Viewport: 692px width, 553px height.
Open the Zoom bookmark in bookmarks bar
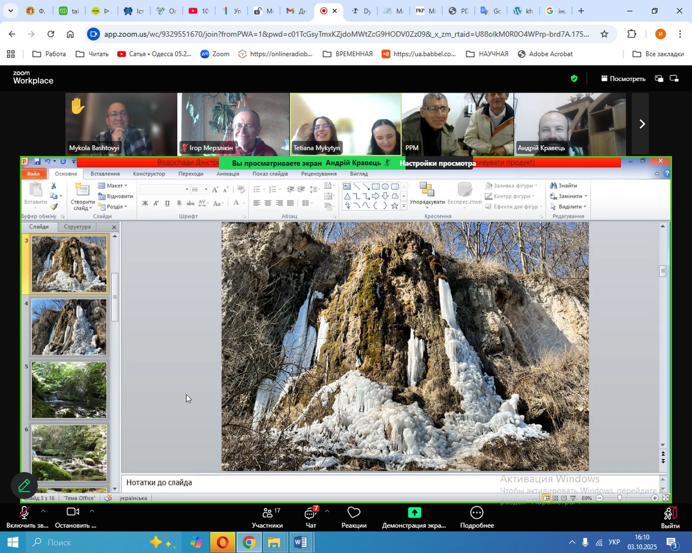(x=215, y=54)
